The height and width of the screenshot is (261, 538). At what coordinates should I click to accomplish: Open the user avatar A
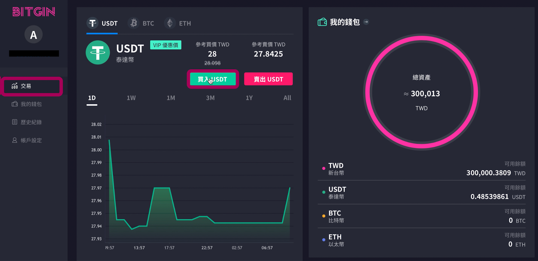pyautogui.click(x=34, y=34)
